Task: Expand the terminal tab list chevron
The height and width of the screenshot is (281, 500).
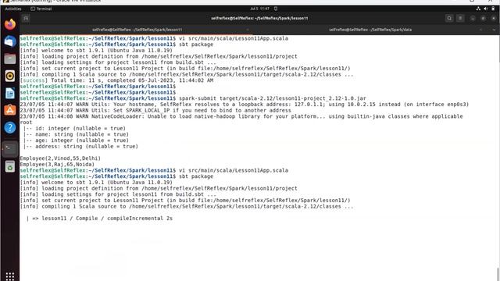Action: pos(494,30)
